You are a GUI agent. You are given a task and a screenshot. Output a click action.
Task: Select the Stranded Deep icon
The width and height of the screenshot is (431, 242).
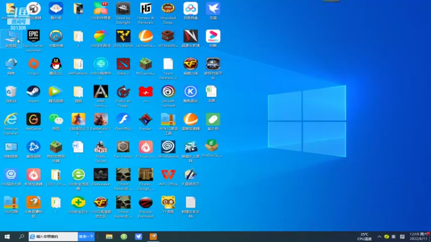[168, 9]
